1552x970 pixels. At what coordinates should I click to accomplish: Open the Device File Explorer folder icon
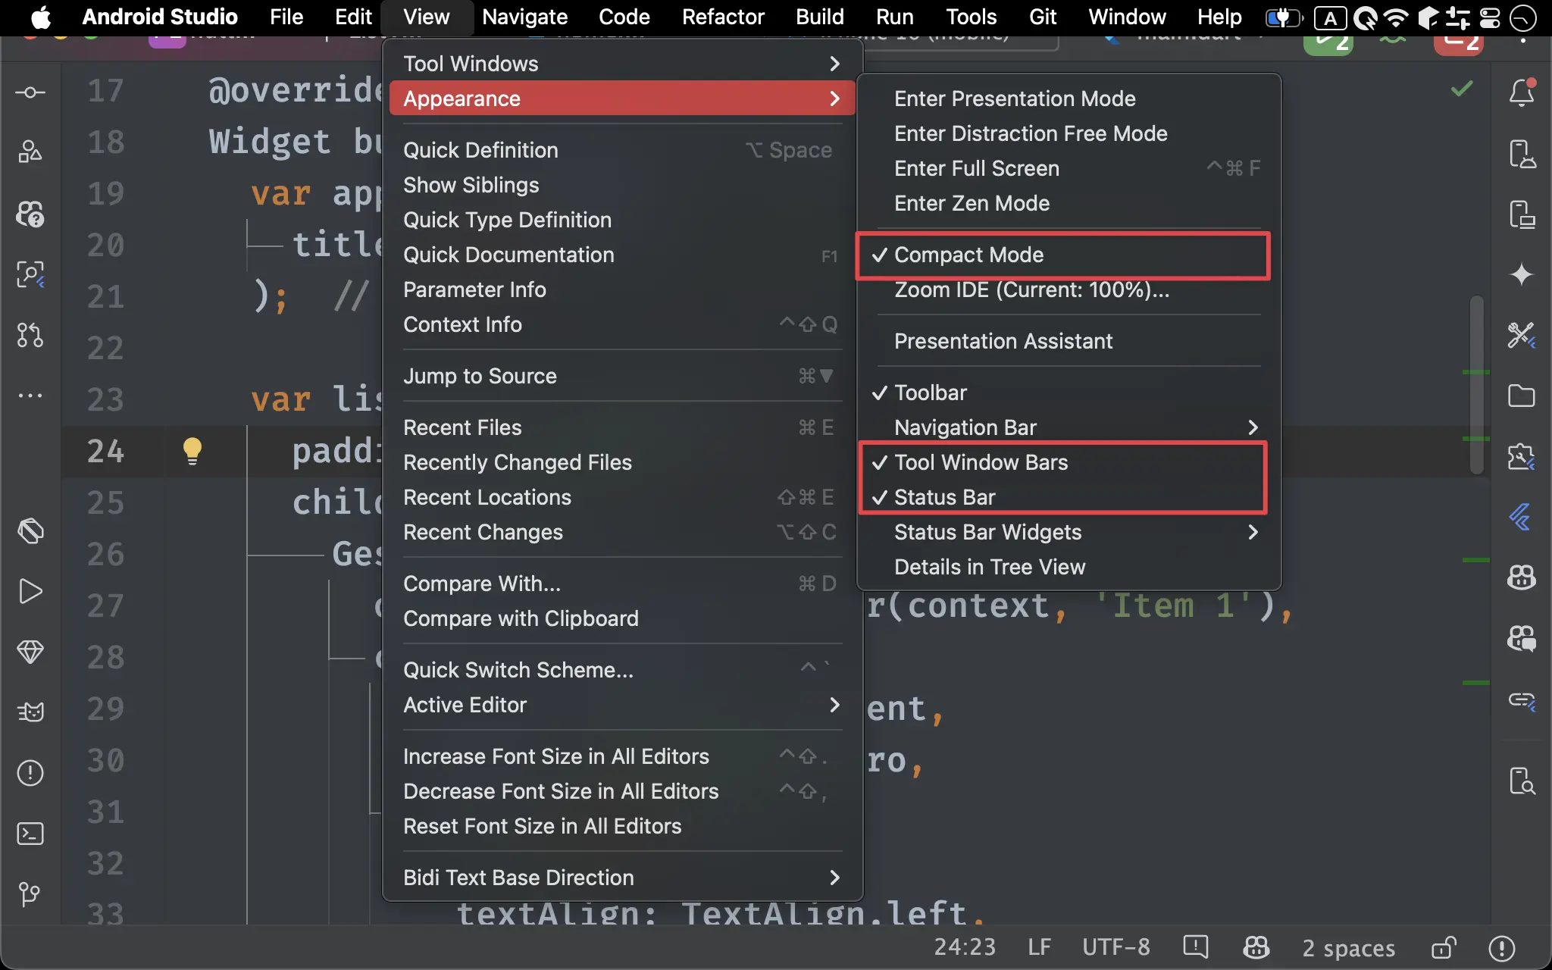(x=1522, y=396)
